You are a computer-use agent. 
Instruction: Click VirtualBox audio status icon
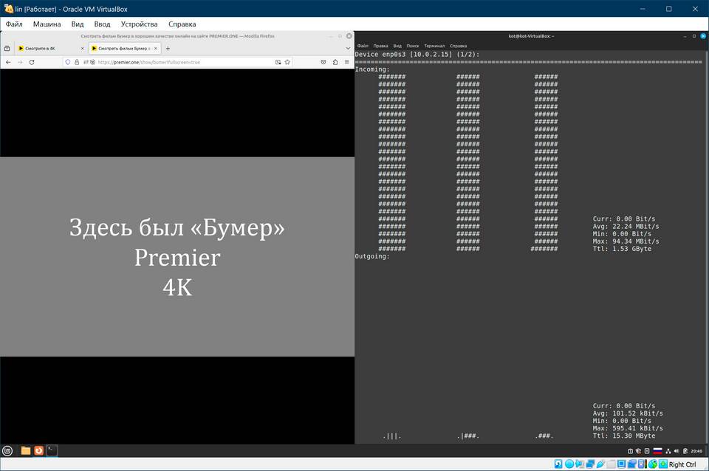580,464
